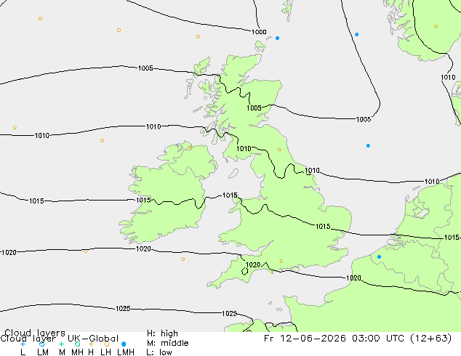461x356 pixels.
Task: Click the 'Cloud layers' title text
Action: (35, 333)
